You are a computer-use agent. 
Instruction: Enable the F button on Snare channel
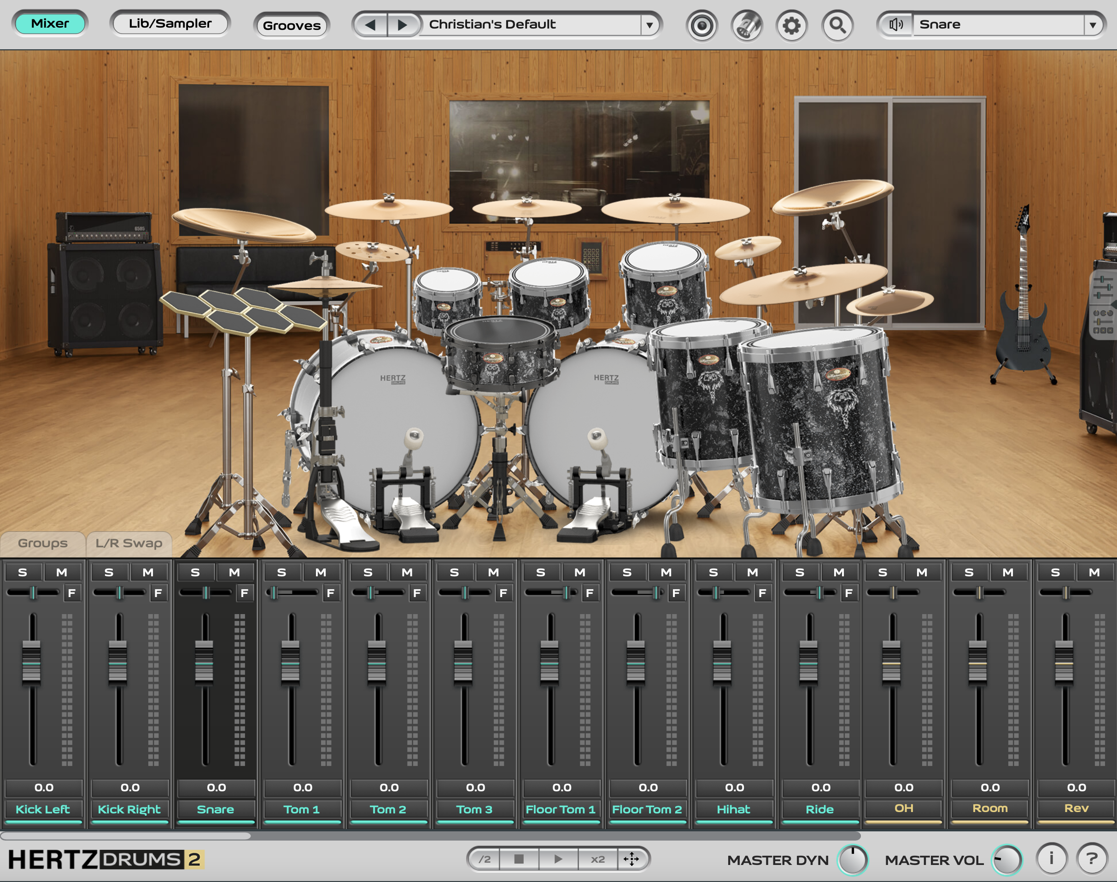click(245, 593)
